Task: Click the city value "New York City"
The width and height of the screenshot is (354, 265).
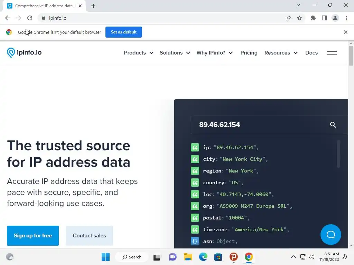Action: [242, 159]
